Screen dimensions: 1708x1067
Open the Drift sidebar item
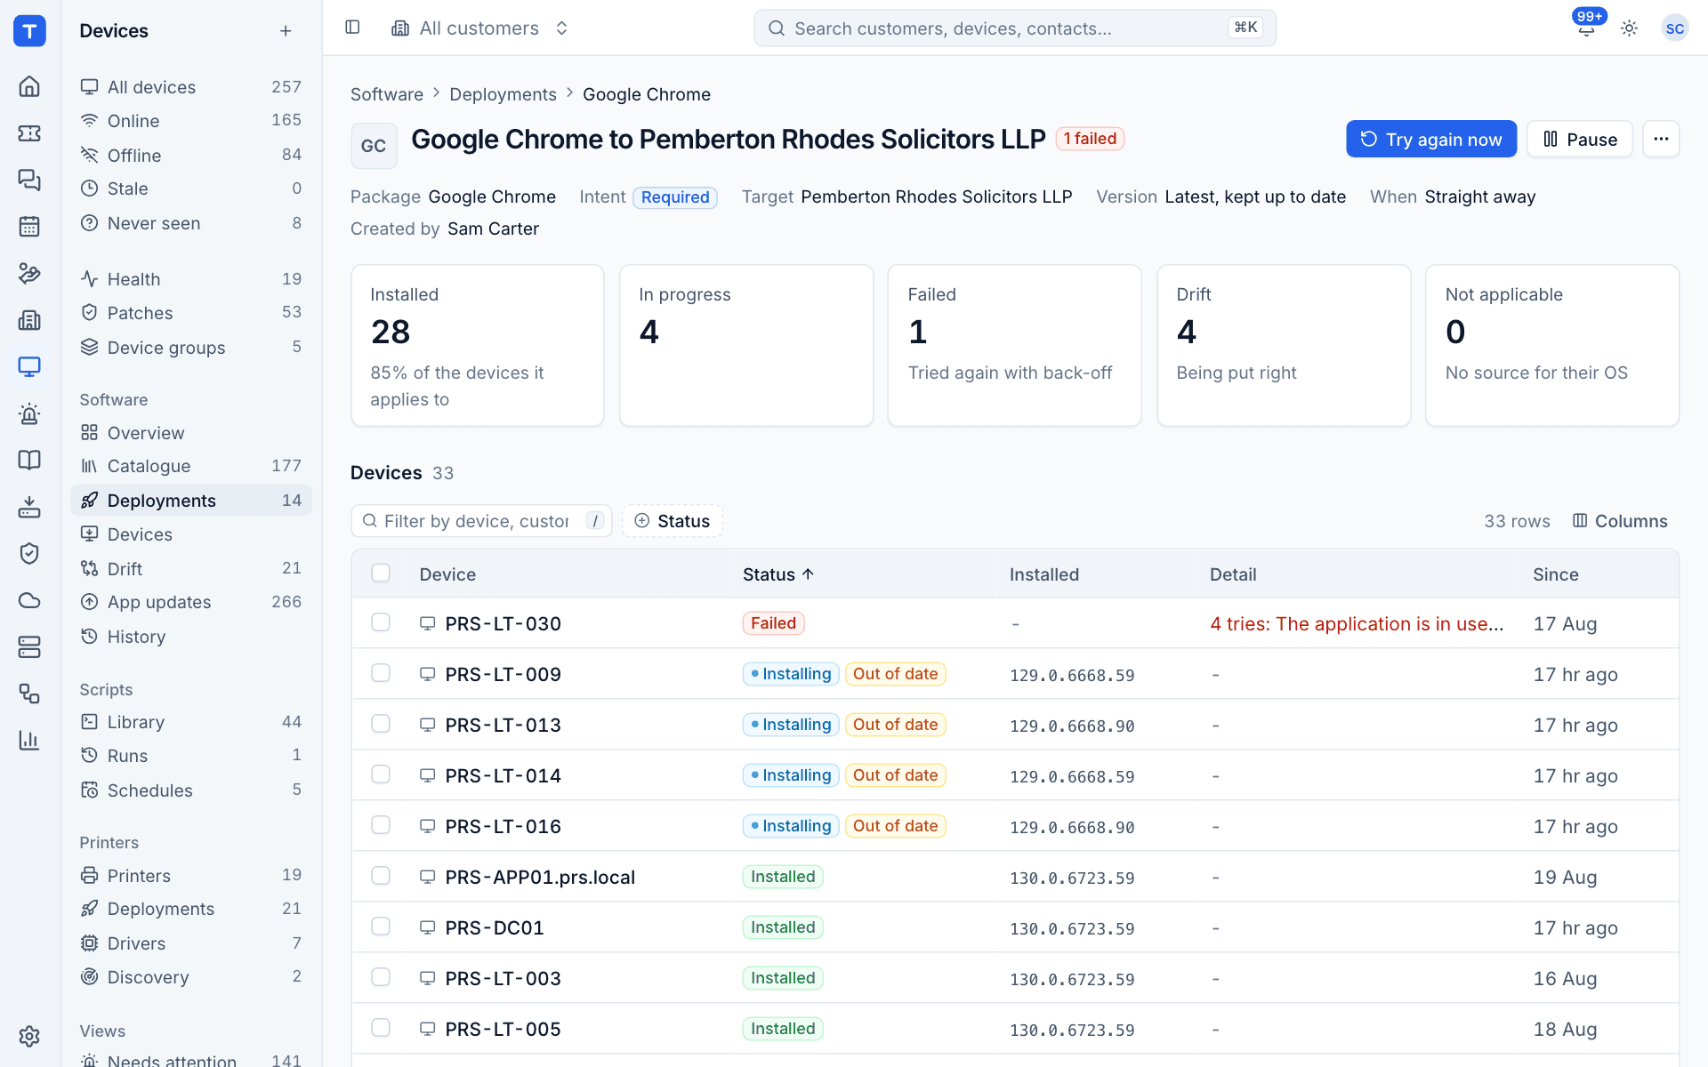click(x=191, y=569)
